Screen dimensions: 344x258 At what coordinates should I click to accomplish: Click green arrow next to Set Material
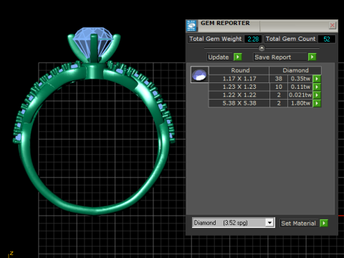point(324,224)
